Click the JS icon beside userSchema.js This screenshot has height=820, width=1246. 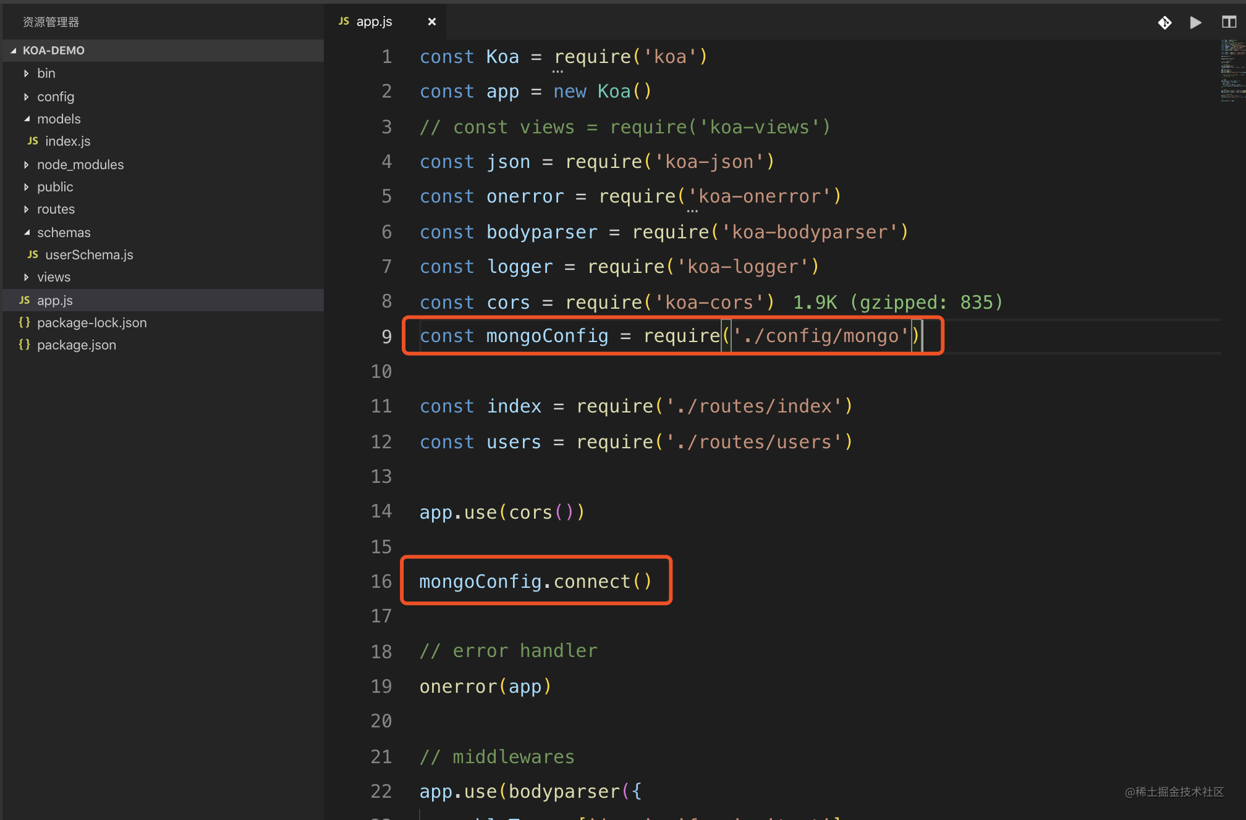(33, 255)
